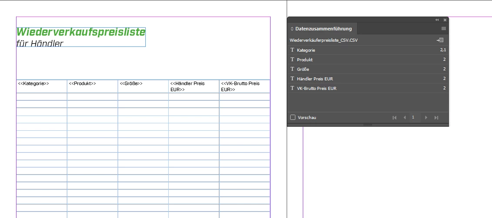Image resolution: width=492 pixels, height=218 pixels.
Task: Select the Händler Preis EUR data field
Action: pyautogui.click(x=368, y=79)
